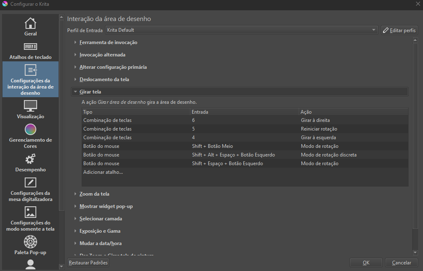
Task: Click the Restaurar Padrões button
Action: [x=88, y=263]
